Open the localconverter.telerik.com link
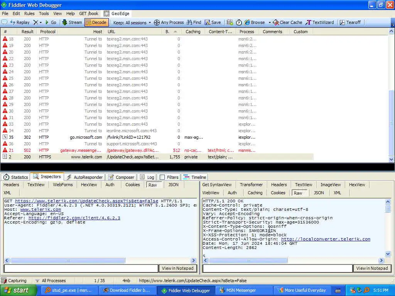This screenshot has width=395, height=296. point(326,239)
